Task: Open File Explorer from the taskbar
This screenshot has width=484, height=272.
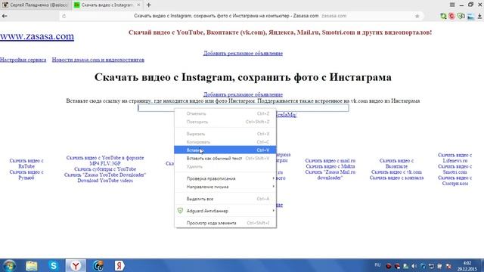Action: (x=32, y=266)
